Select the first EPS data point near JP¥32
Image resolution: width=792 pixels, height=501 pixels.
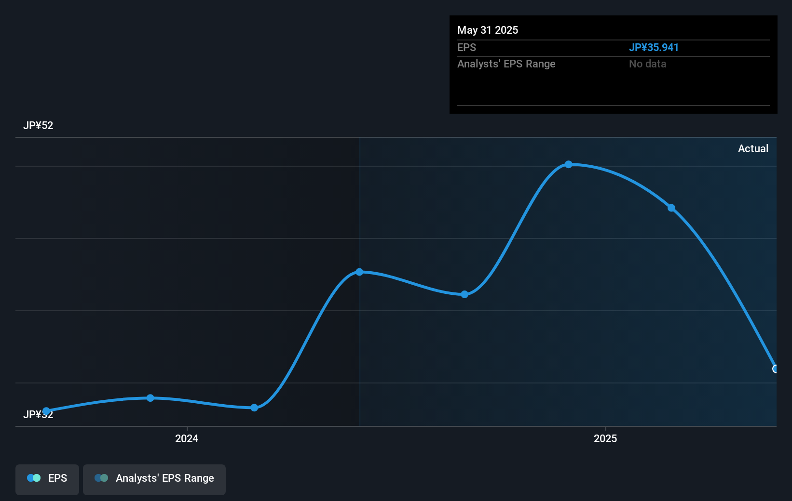(46, 411)
